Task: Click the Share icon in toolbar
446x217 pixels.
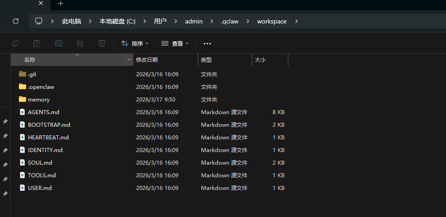Action: coord(80,43)
